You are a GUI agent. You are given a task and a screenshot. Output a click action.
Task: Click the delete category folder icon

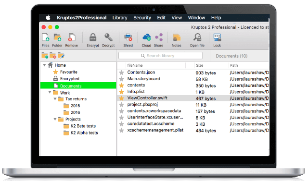coord(53,56)
